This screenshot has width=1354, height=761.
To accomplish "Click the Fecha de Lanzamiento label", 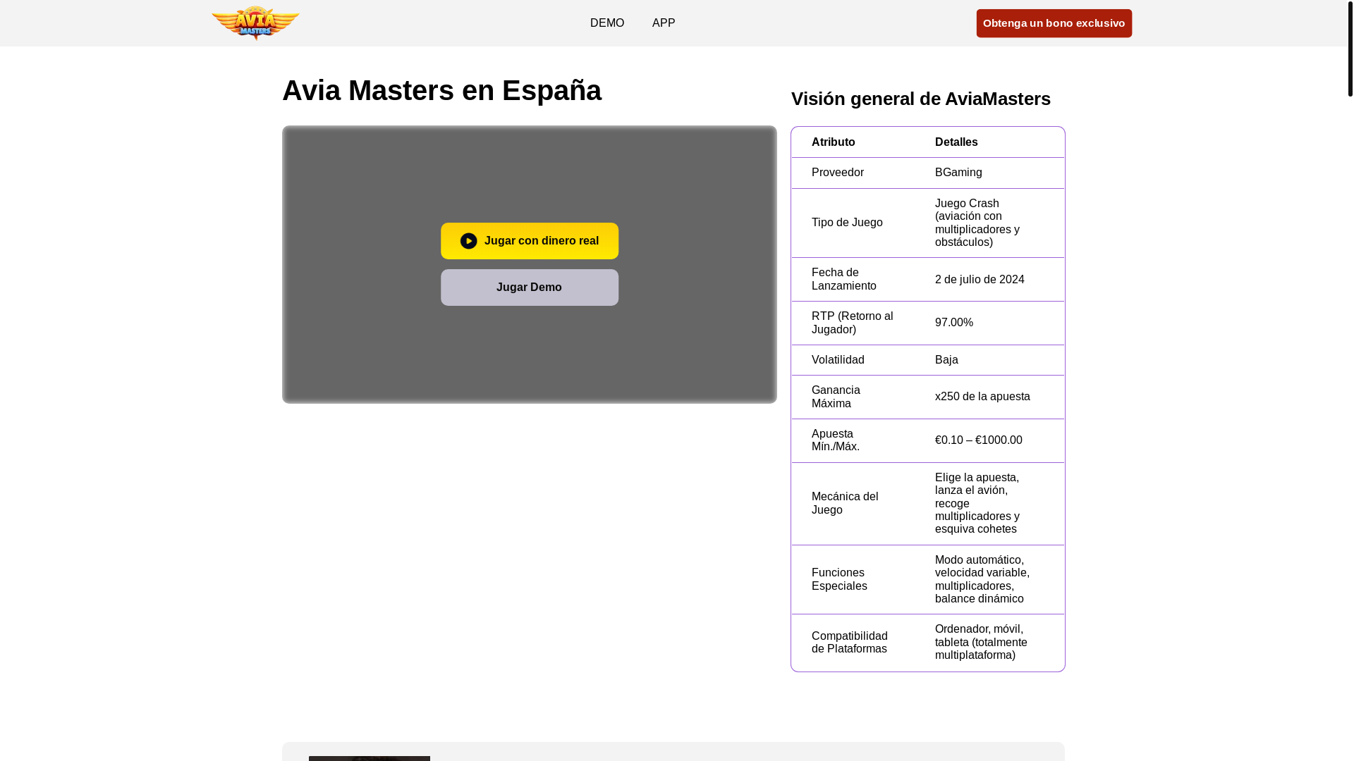I will [844, 279].
